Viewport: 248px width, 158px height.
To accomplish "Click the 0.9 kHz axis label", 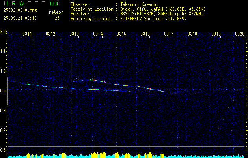I will click(x=3, y=91).
